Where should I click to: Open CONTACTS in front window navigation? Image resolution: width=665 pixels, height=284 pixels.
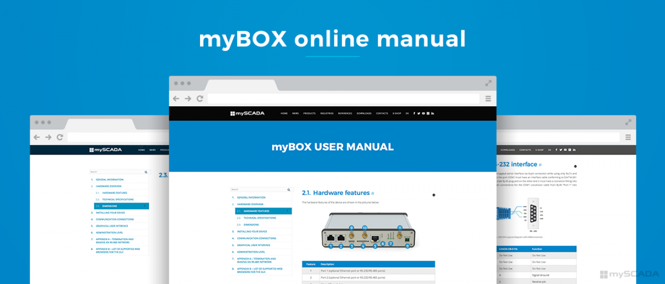tap(382, 113)
